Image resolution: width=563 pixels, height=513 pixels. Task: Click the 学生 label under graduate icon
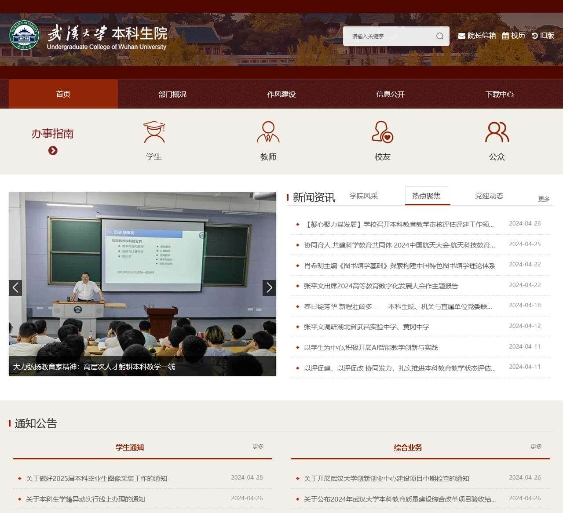tap(154, 157)
